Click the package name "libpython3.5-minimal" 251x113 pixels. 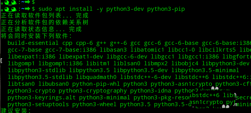(x=205, y=70)
